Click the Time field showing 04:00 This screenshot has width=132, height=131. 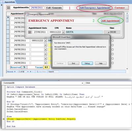click(112, 32)
